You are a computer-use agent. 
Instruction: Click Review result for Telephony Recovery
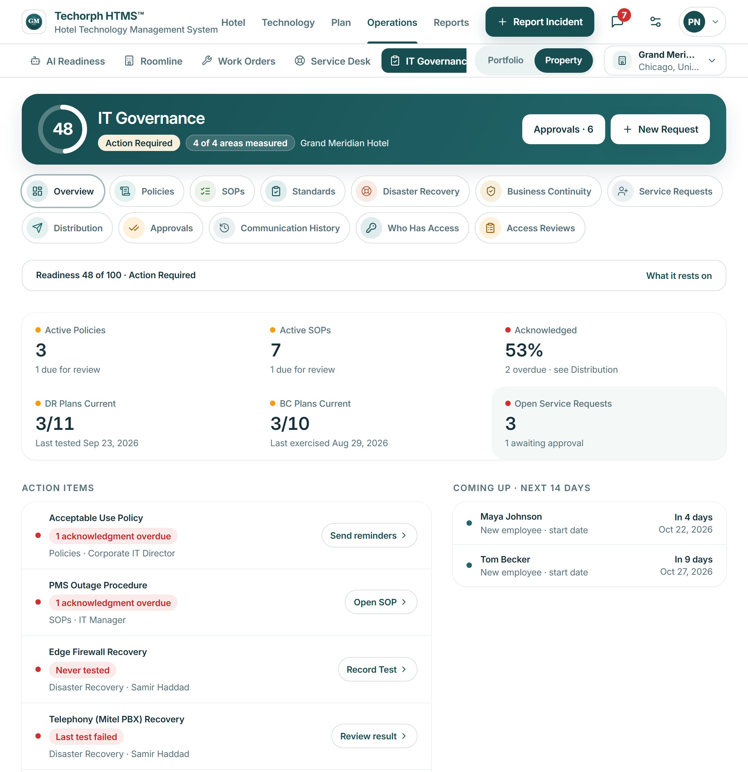(x=374, y=736)
